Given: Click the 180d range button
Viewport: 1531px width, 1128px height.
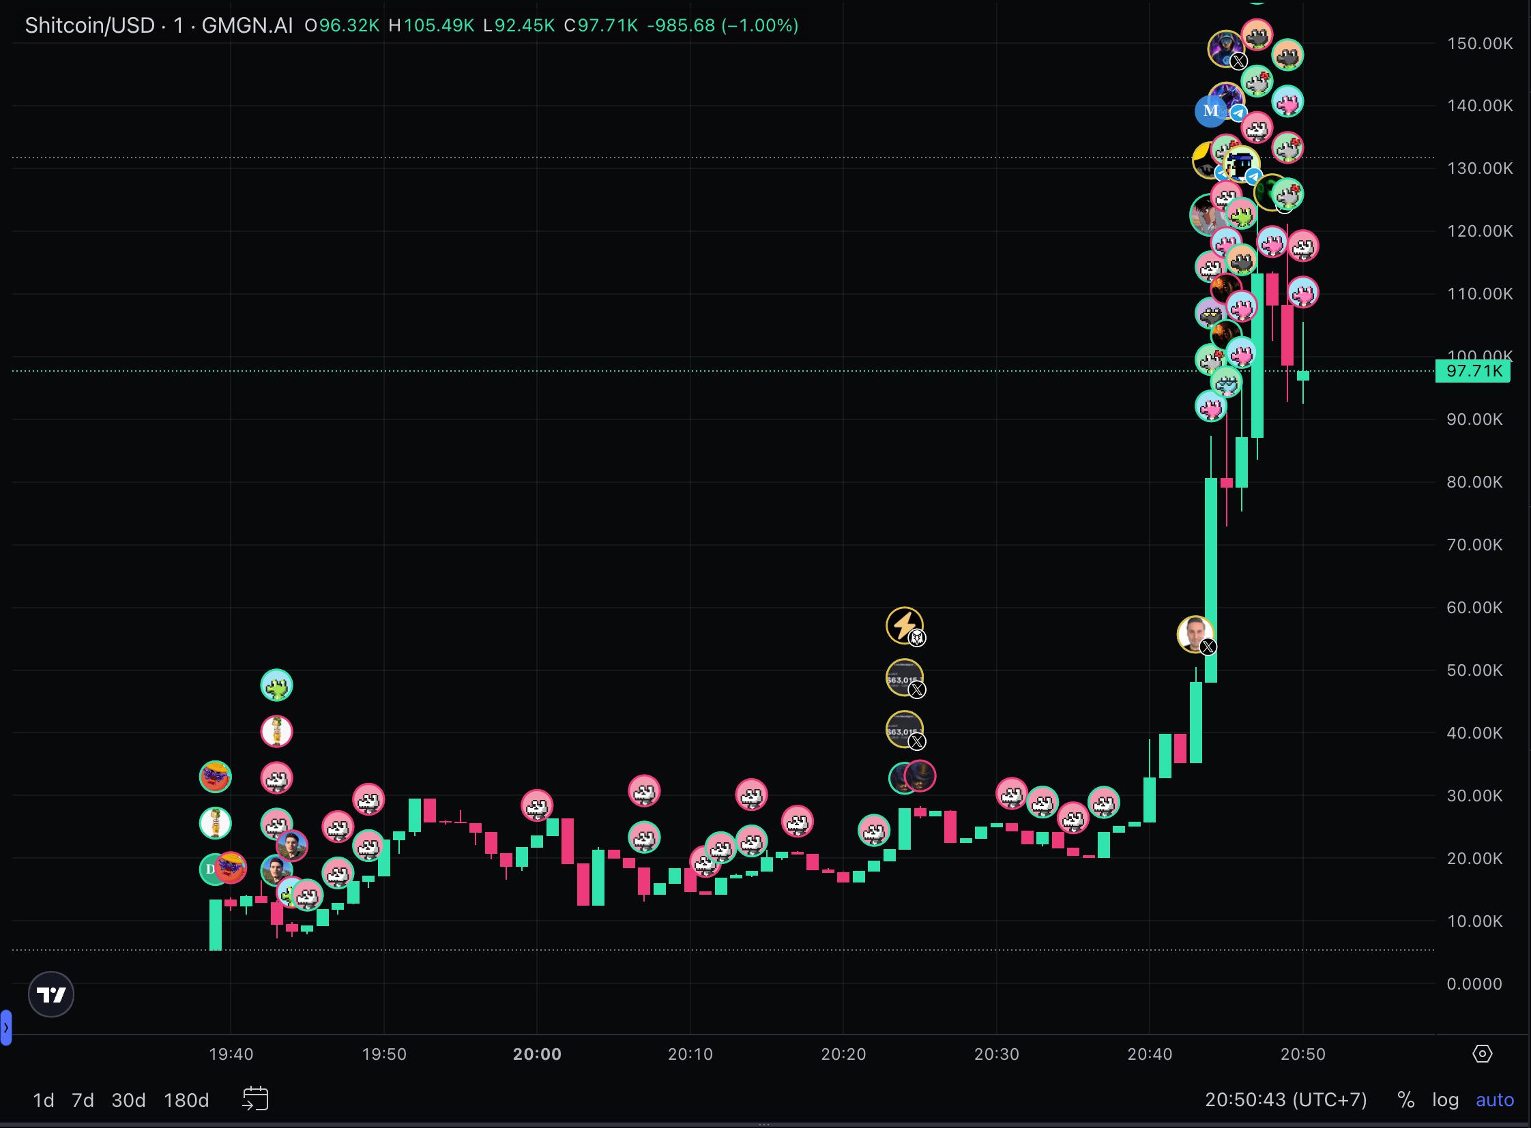Looking at the screenshot, I should 186,1100.
